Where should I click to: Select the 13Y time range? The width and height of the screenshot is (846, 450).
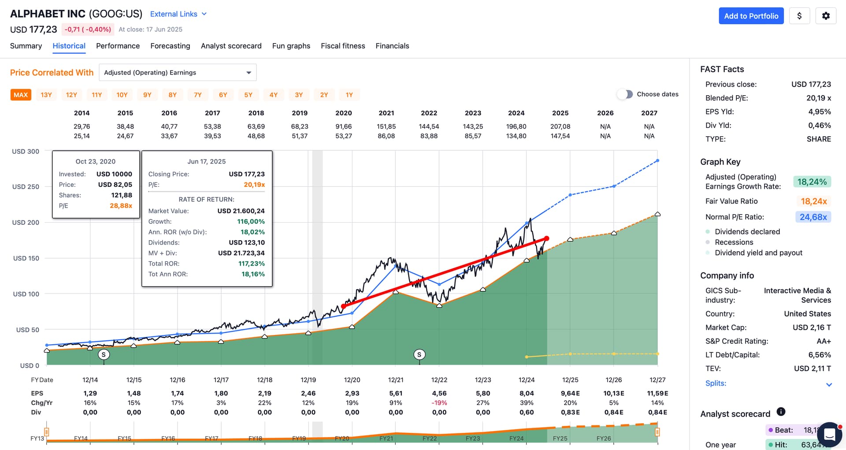click(x=46, y=95)
